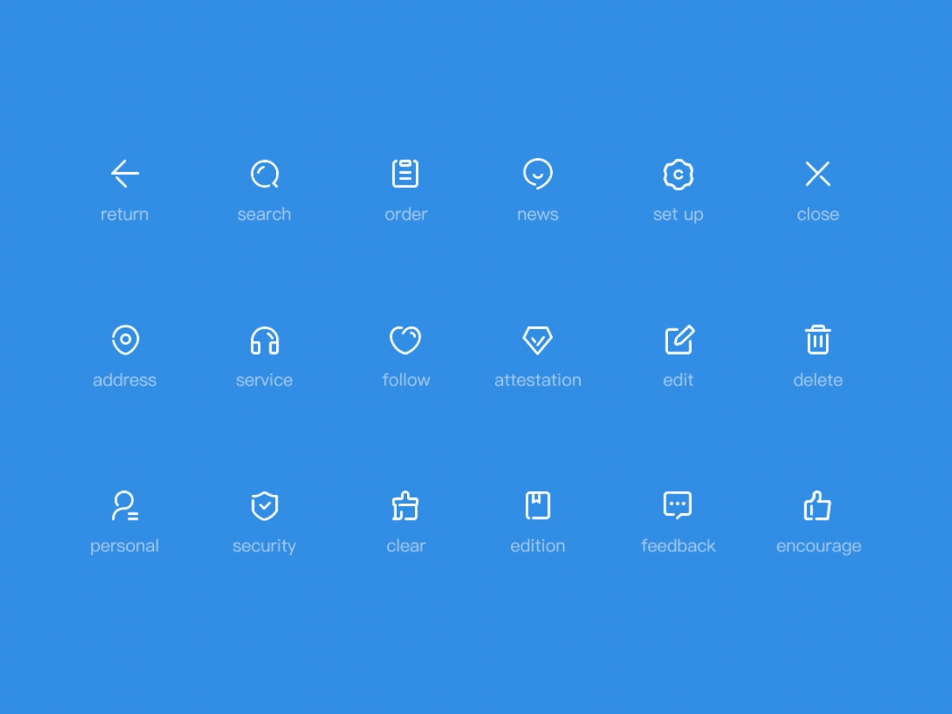Click the 'feedback' text label
The height and width of the screenshot is (714, 952).
click(678, 546)
